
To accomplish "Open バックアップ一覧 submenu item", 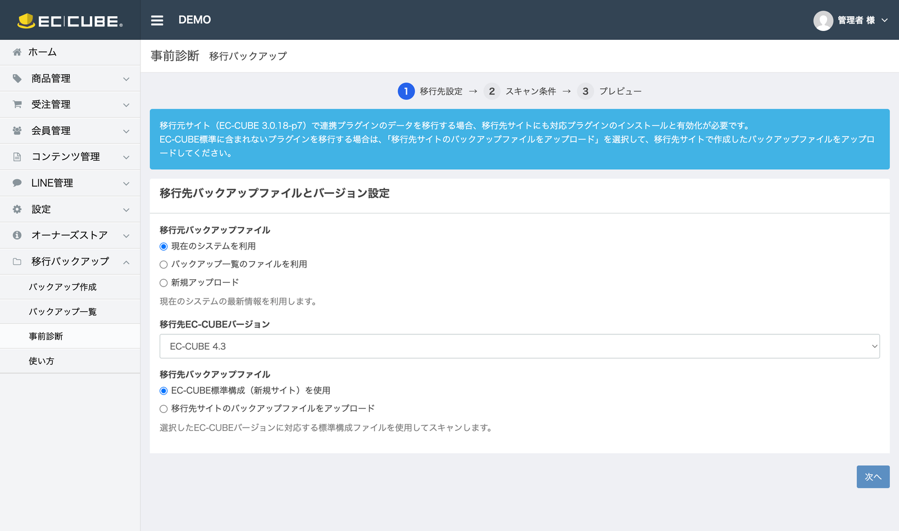I will [70, 311].
